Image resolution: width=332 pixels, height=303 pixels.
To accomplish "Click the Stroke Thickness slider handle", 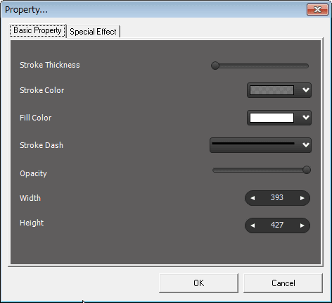I will [x=215, y=66].
